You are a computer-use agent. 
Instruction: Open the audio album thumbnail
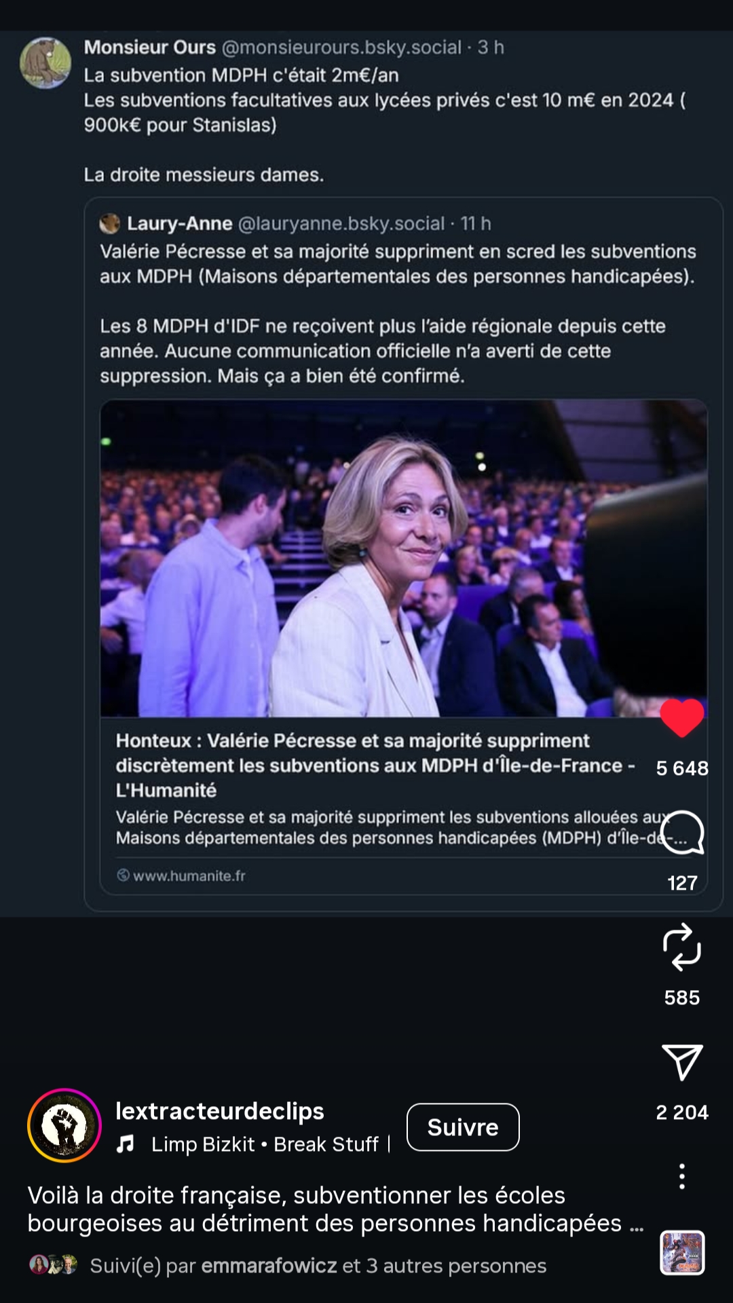coord(682,1253)
